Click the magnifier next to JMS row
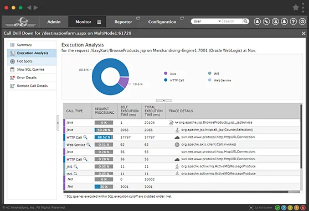 (x=76, y=167)
